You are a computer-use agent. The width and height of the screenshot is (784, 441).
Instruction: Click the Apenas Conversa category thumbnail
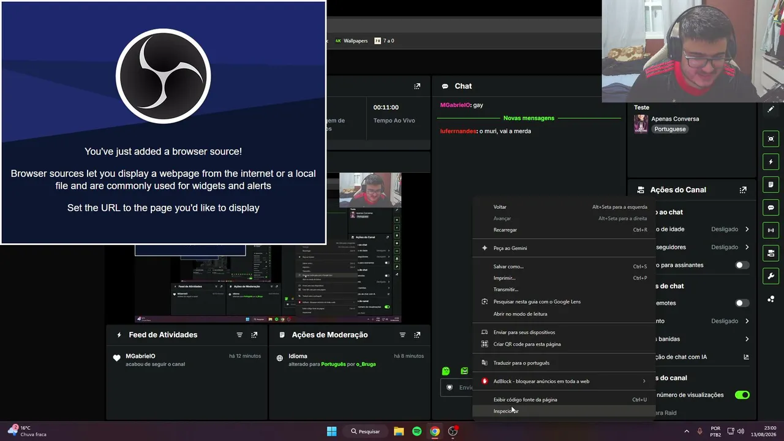click(641, 124)
